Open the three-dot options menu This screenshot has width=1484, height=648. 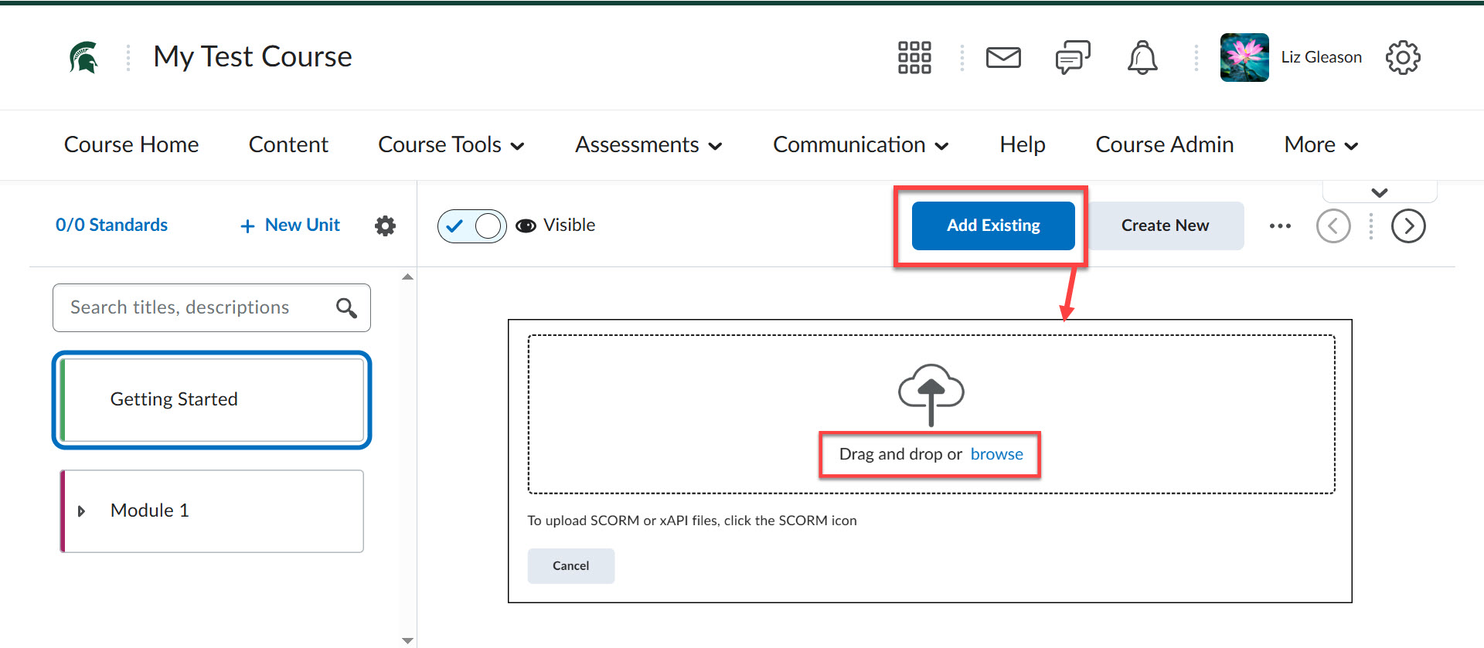click(x=1280, y=226)
